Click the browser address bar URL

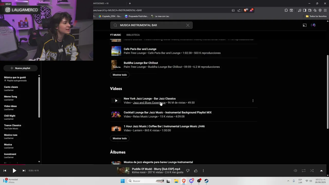coord(117,10)
